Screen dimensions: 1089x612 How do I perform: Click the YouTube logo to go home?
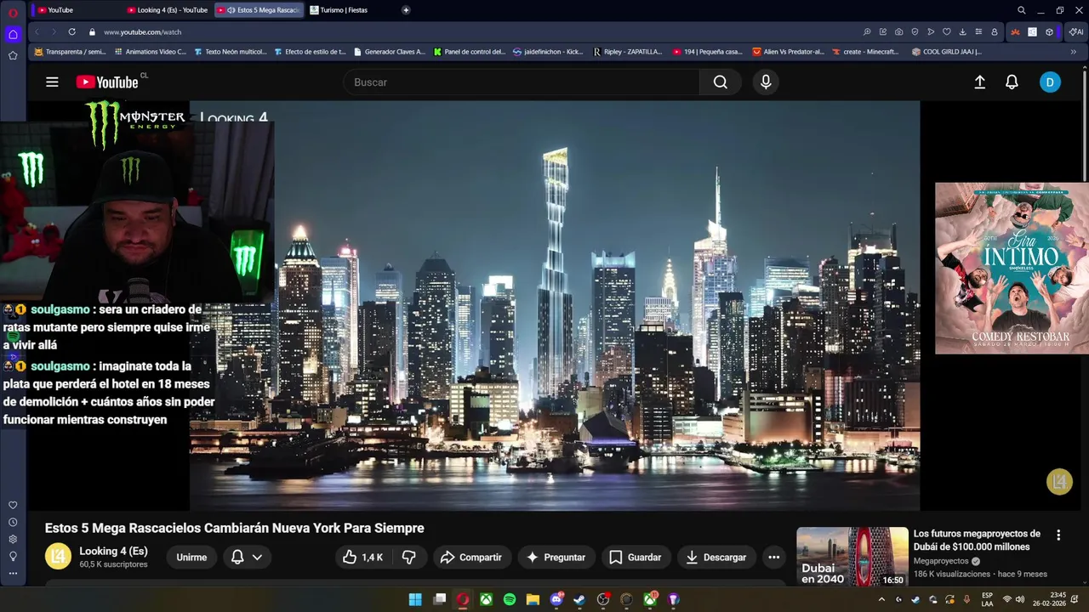coord(108,82)
